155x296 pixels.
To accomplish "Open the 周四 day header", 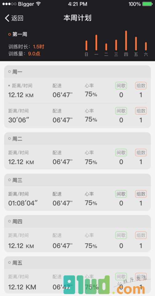I will [x=78, y=221].
